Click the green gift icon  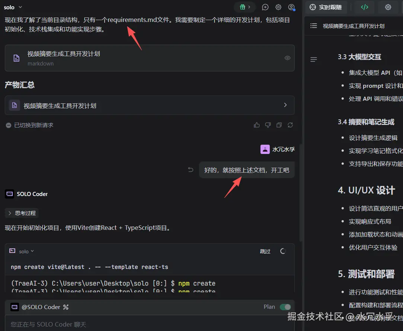[242, 7]
